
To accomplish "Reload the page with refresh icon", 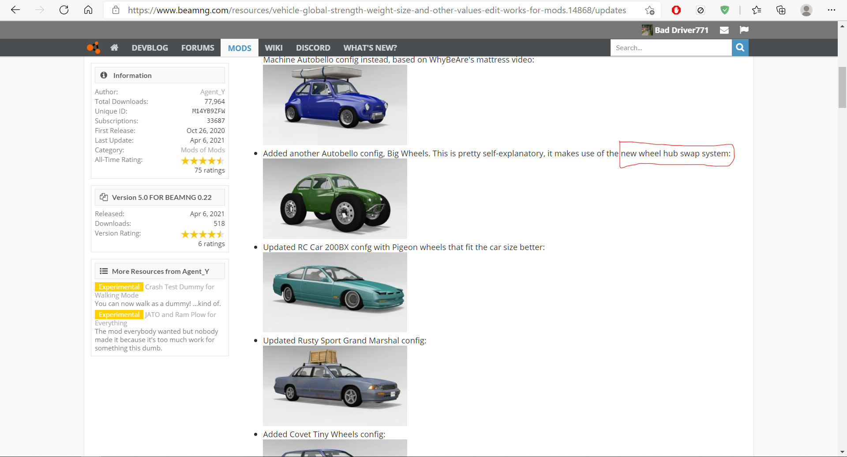I will point(64,10).
